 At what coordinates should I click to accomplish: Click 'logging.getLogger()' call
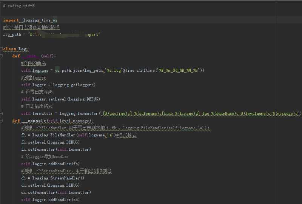74,85
